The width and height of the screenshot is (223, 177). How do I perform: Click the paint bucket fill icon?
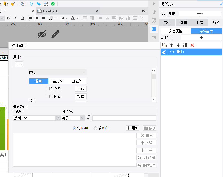(62, 18)
